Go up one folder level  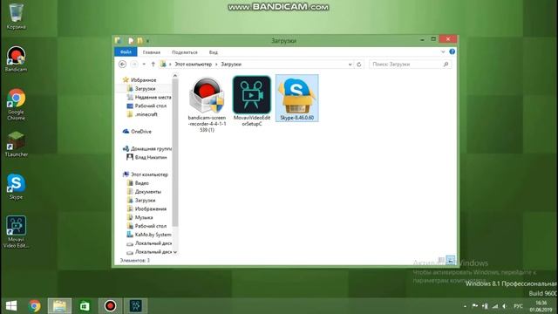pyautogui.click(x=153, y=64)
